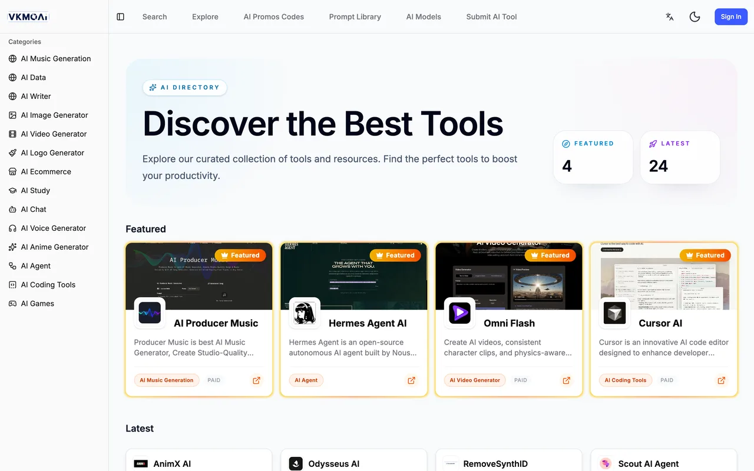Screen dimensions: 754x471
Task: Open AI Models in navigation
Action: click(x=424, y=16)
